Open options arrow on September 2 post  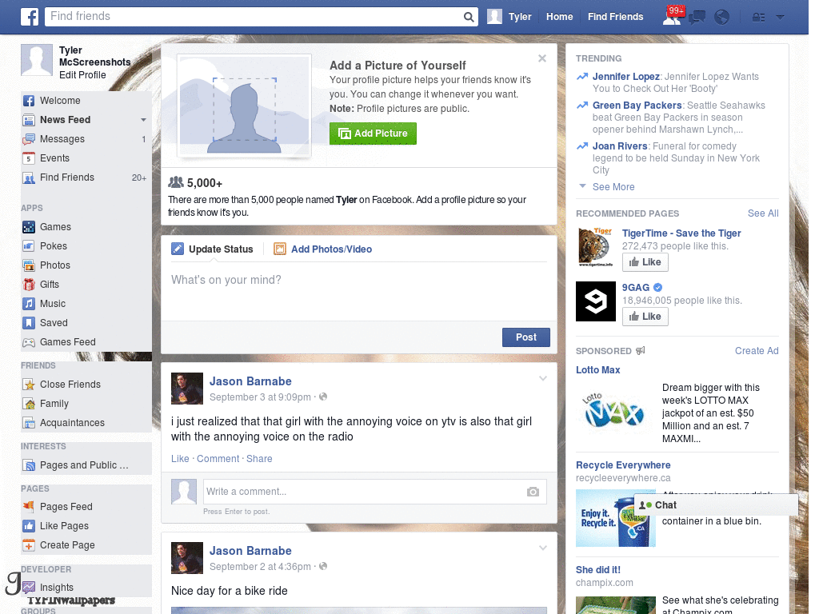543,548
